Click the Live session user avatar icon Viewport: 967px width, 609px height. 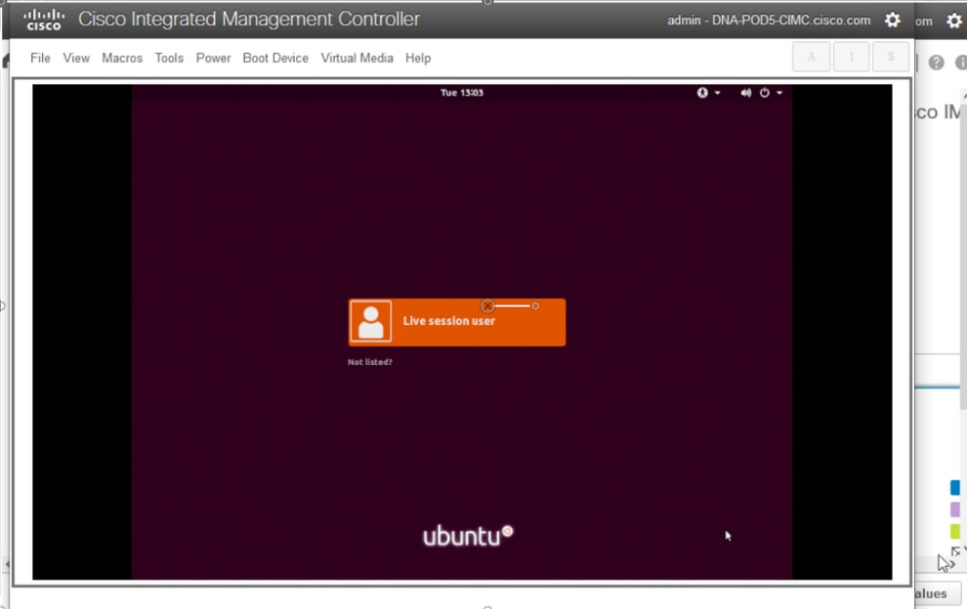tap(370, 322)
